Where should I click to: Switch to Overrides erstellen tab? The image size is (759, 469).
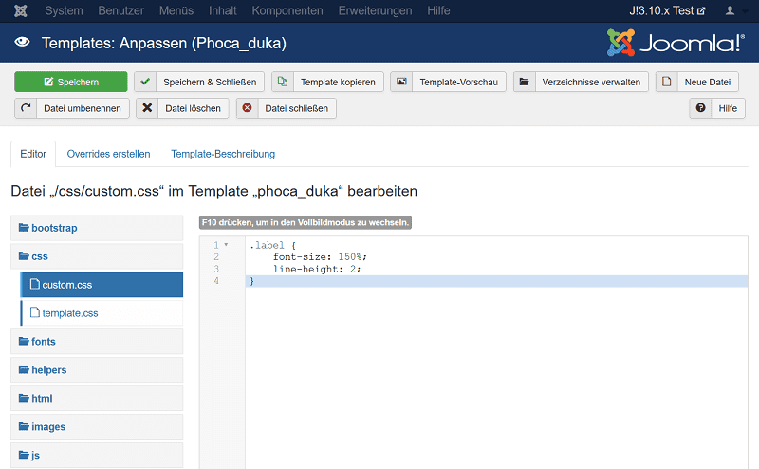pyautogui.click(x=108, y=154)
